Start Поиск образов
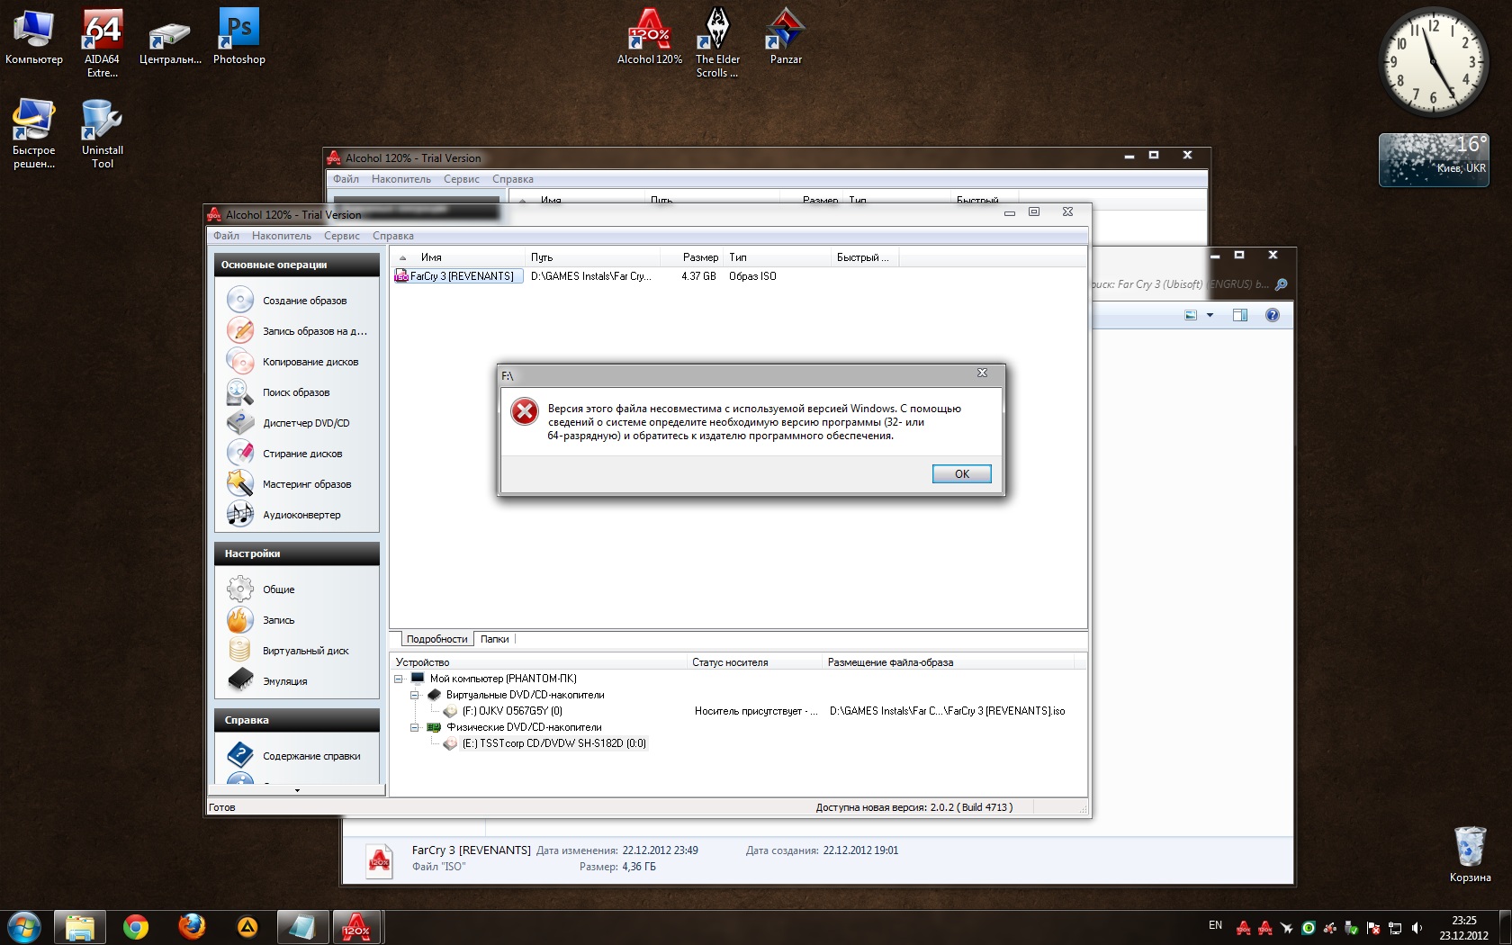Image resolution: width=1512 pixels, height=945 pixels. tap(295, 392)
